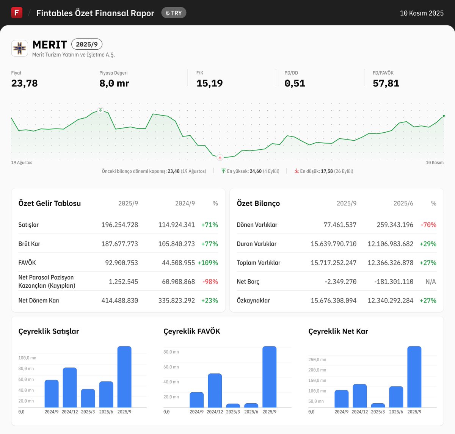Click the Piyasa Degeri value 8,0 mr
This screenshot has height=434, width=455.
(x=114, y=83)
